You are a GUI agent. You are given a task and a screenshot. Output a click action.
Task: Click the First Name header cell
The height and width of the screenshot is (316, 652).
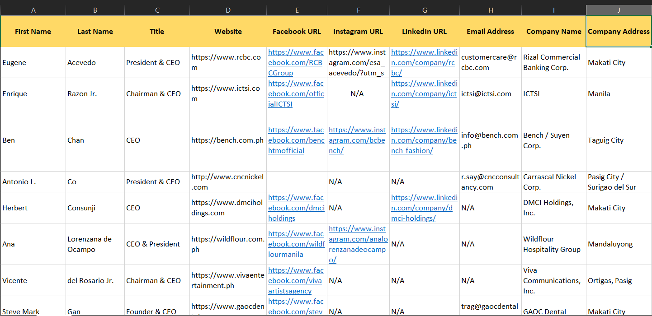33,32
